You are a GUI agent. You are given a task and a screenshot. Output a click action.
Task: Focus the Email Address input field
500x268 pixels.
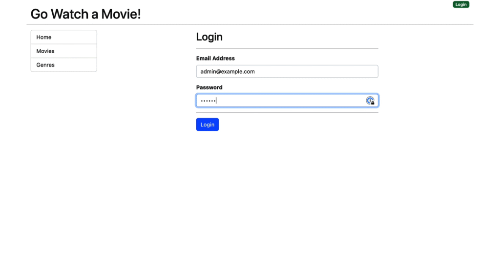pos(287,71)
